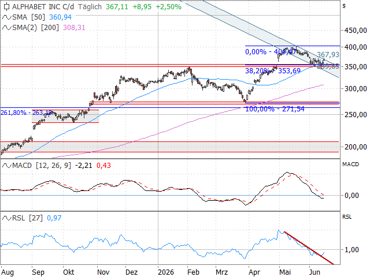Click the 300,00 price axis label
370x277 pixels.
point(356,89)
